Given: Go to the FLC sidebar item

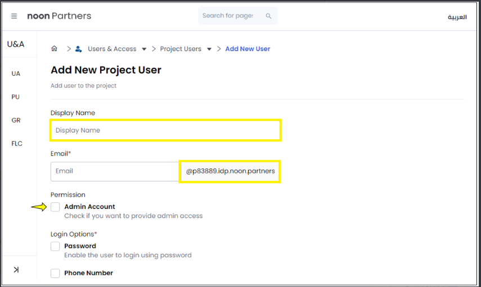Looking at the screenshot, I should 17,144.
